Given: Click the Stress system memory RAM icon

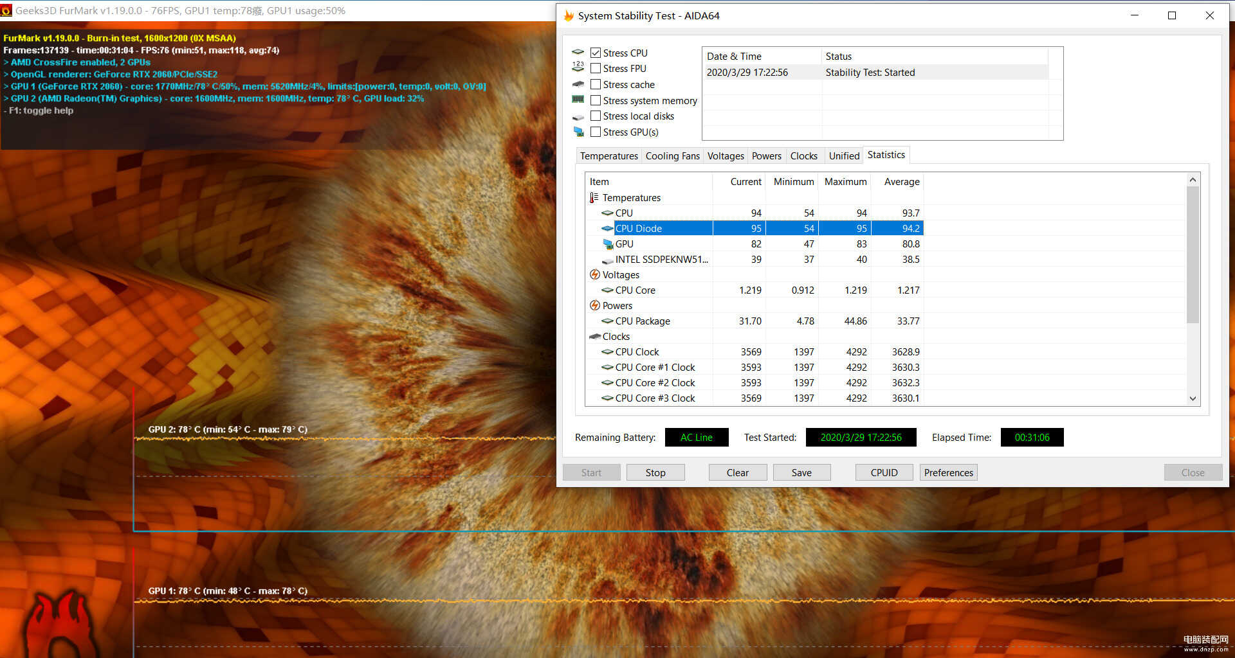Looking at the screenshot, I should click(x=578, y=100).
